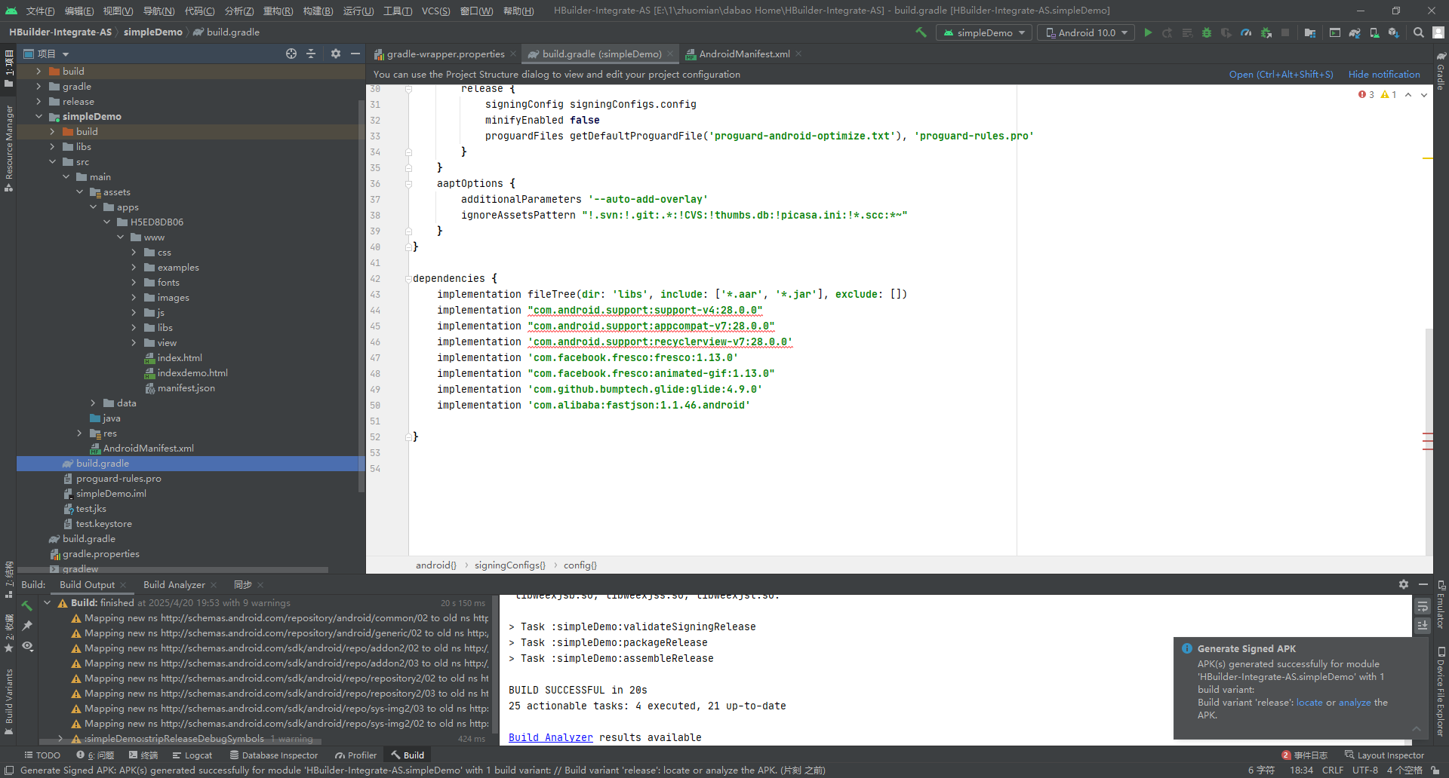Click the locate target icon in Project panel
The width and height of the screenshot is (1449, 778).
[291, 54]
